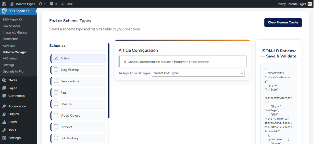Click the WordPress logo icon
The width and height of the screenshot is (314, 144).
coord(4,4)
